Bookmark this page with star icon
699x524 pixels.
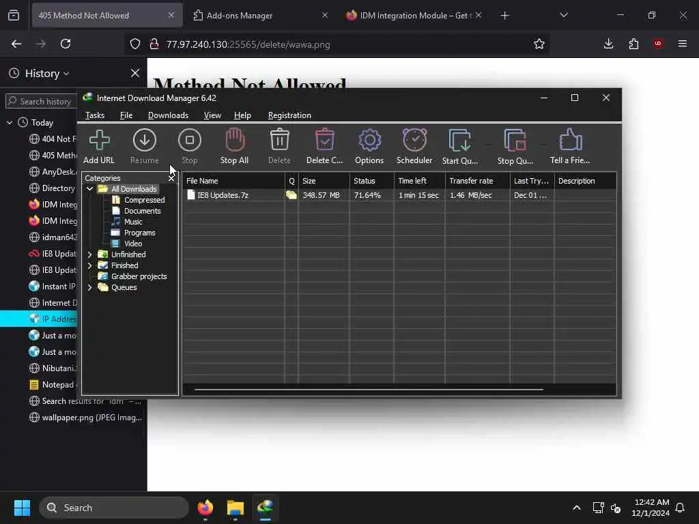[539, 44]
